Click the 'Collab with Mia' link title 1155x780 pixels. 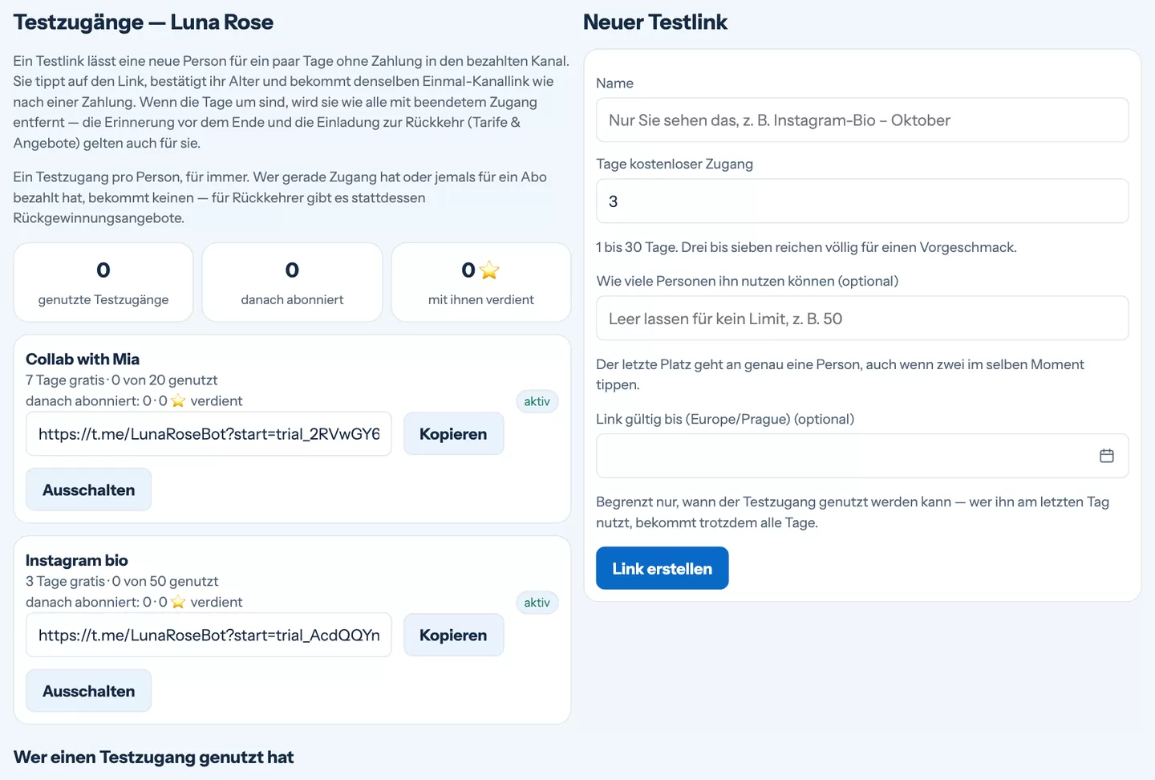[x=83, y=359]
